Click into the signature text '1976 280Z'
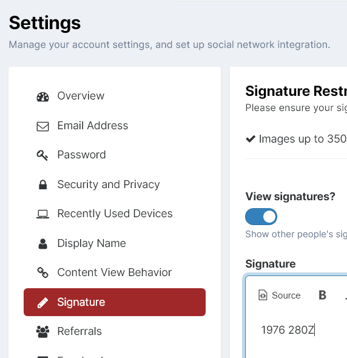Screen dimensions: 347x358 [288, 330]
